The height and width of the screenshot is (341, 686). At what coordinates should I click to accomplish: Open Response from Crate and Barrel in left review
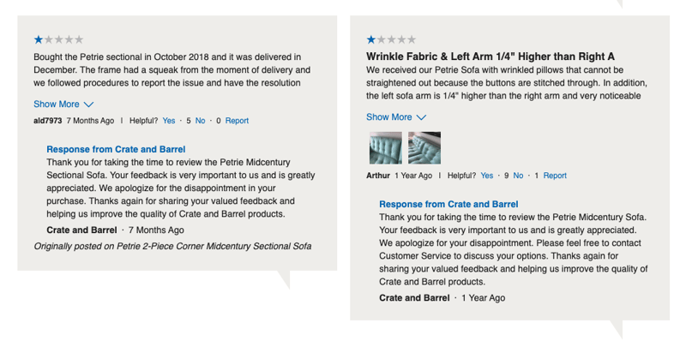point(116,150)
